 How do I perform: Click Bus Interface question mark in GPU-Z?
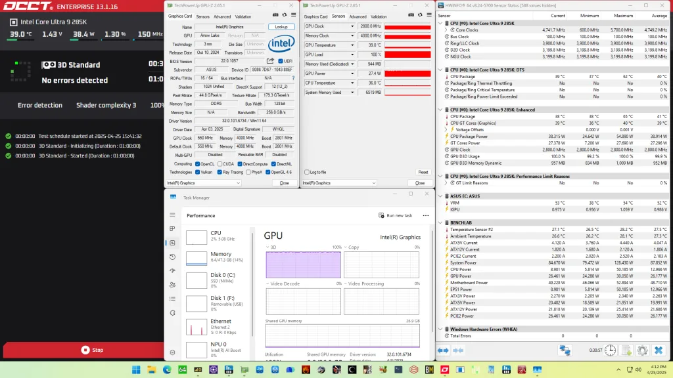tap(293, 78)
